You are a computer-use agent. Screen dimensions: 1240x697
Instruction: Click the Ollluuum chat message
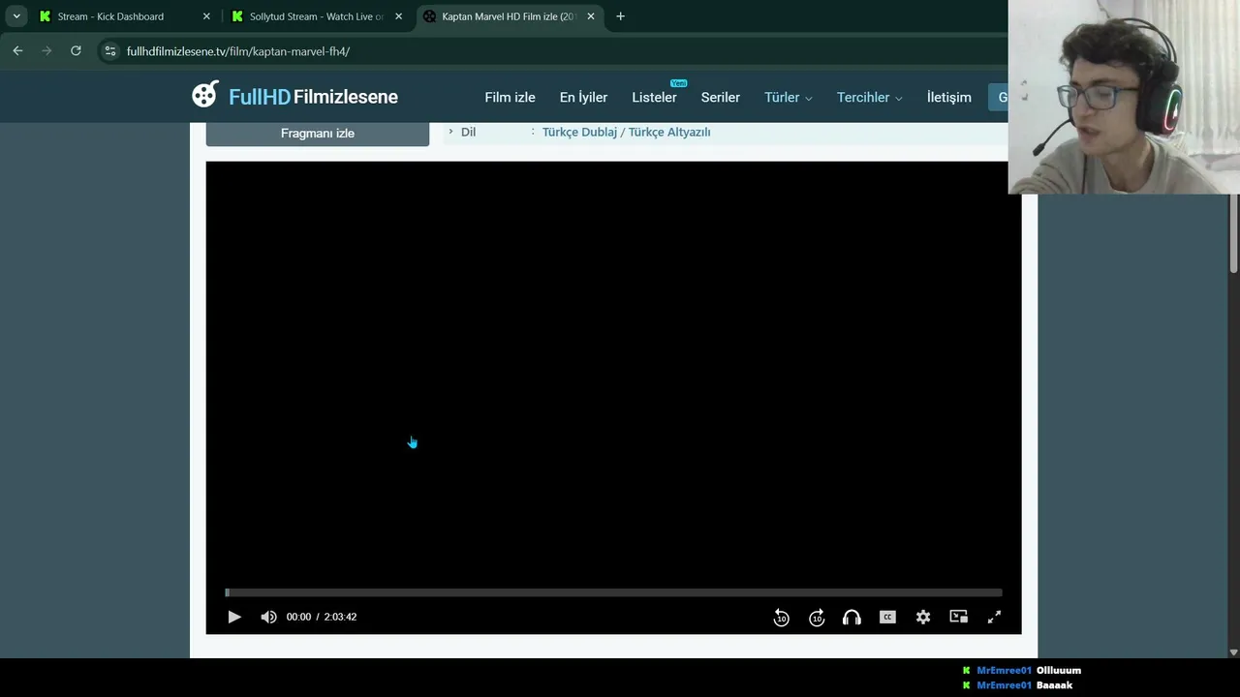coord(1059,670)
